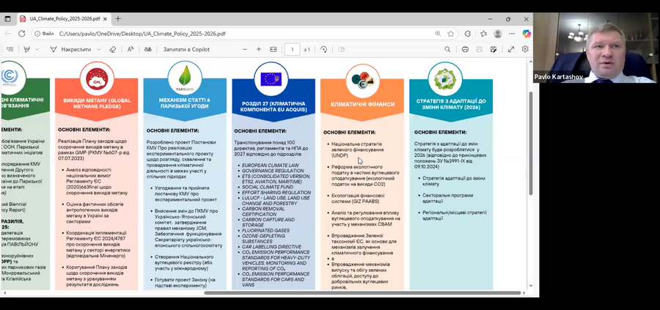Click the Накреслити draw button

tap(71, 49)
